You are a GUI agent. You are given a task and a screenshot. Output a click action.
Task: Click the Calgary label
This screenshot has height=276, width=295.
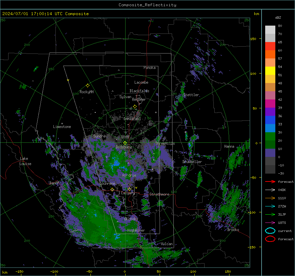pos(128,193)
